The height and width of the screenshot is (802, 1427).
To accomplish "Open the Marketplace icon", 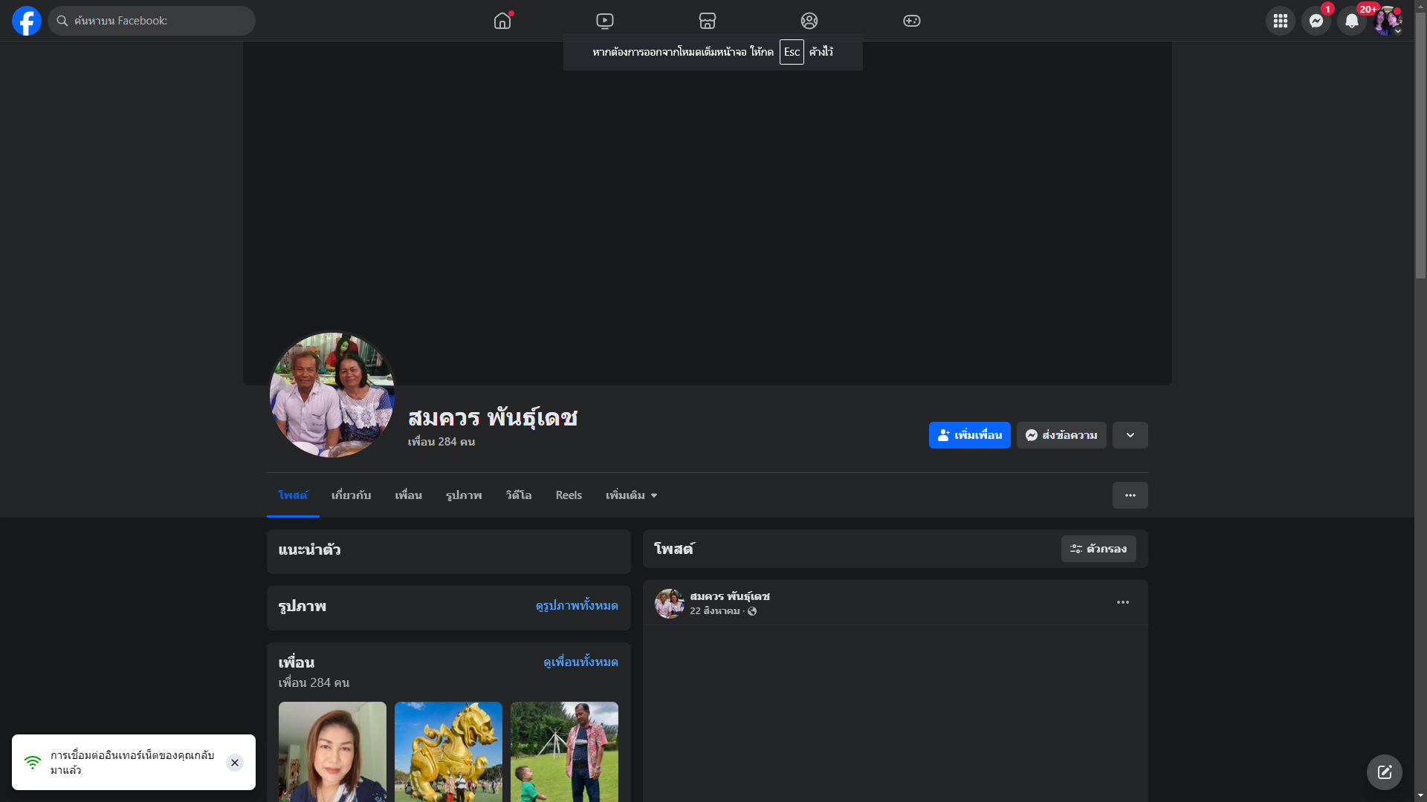I will (708, 21).
